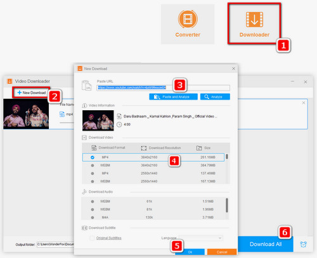The image size is (317, 258).
Task: Select the M4A 130k audio option
Action: coord(93,217)
